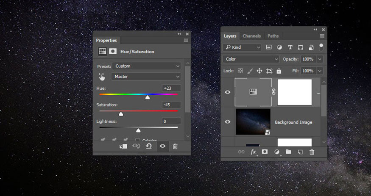Switch to the Paths tab
The width and height of the screenshot is (371, 196).
273,36
